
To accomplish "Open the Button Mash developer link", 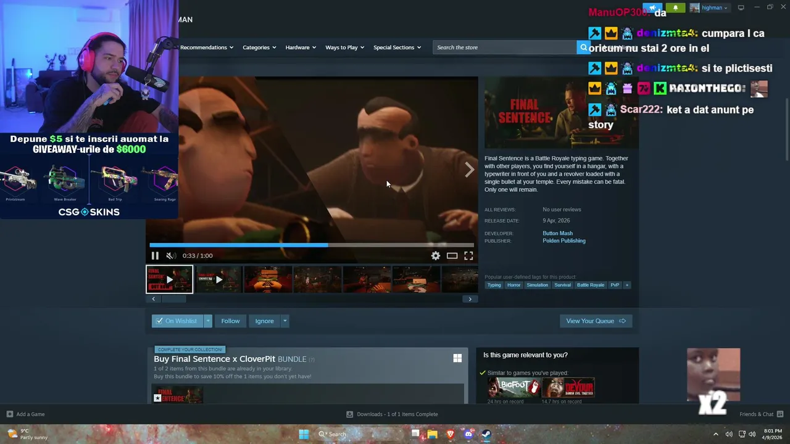I will click(x=557, y=233).
